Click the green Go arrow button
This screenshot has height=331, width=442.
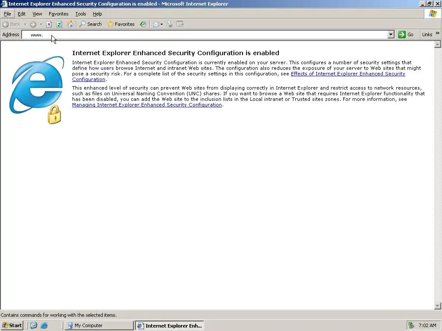(x=402, y=34)
